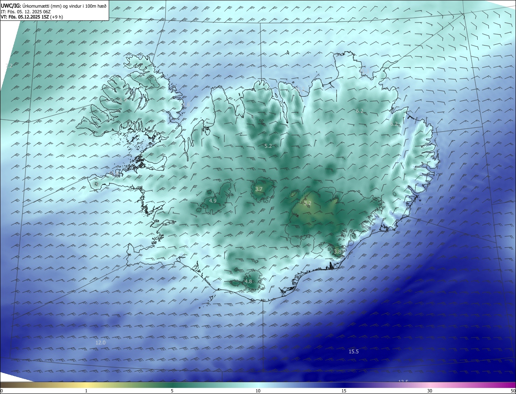Click the 3.7 value label on the glacier
The width and height of the screenshot is (516, 394).
[x=259, y=189]
